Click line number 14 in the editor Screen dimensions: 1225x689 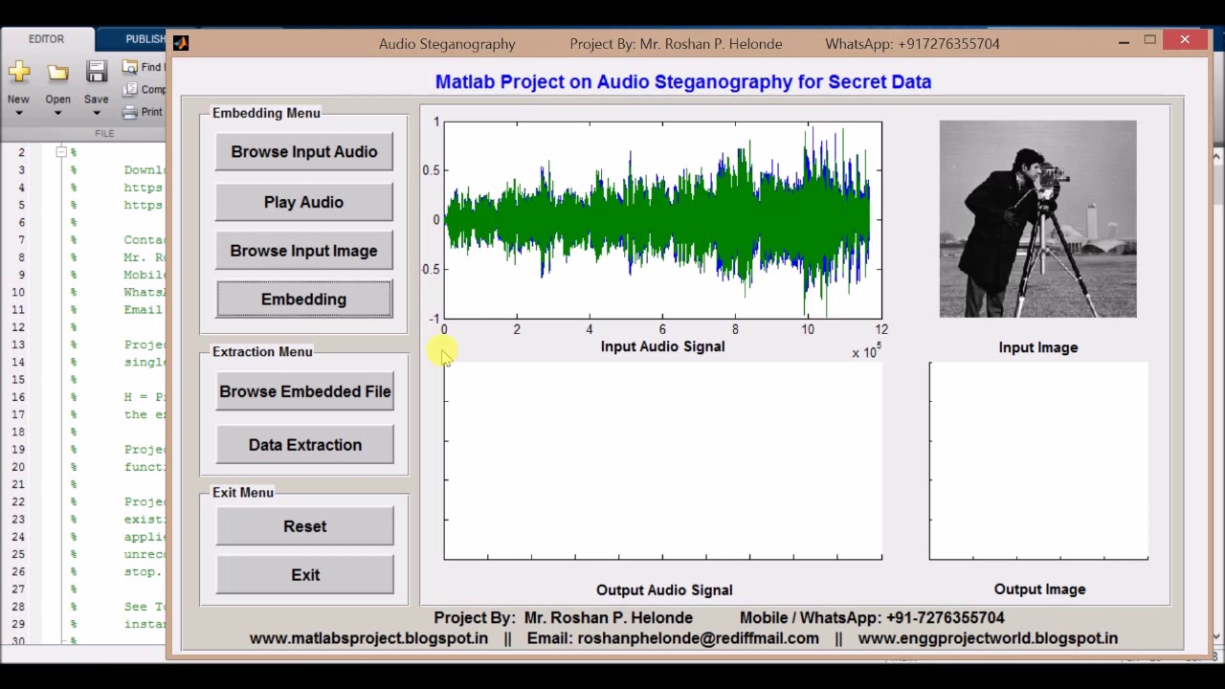[x=18, y=362]
